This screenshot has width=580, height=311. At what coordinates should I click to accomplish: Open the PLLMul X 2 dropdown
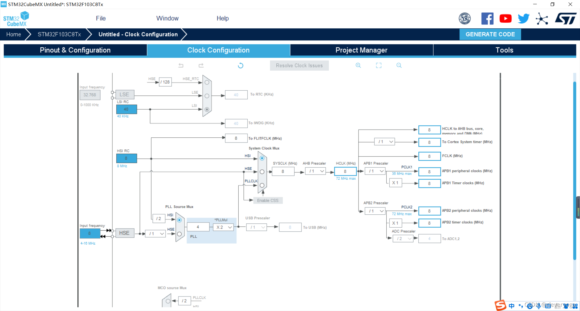(224, 227)
